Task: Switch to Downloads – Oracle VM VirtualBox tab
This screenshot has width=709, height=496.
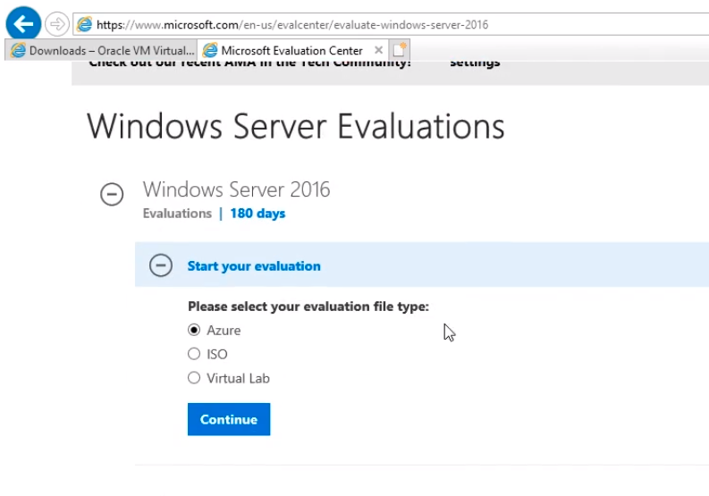Action: click(101, 50)
